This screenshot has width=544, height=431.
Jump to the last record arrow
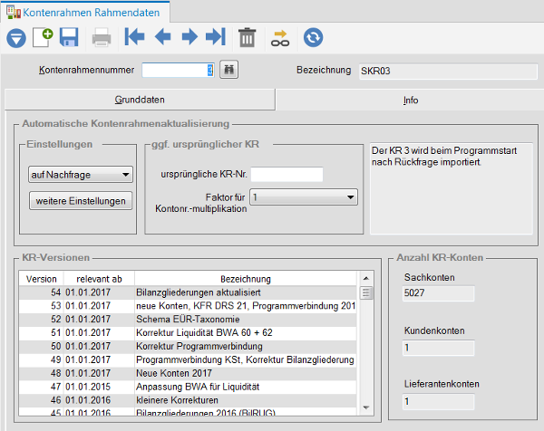216,37
